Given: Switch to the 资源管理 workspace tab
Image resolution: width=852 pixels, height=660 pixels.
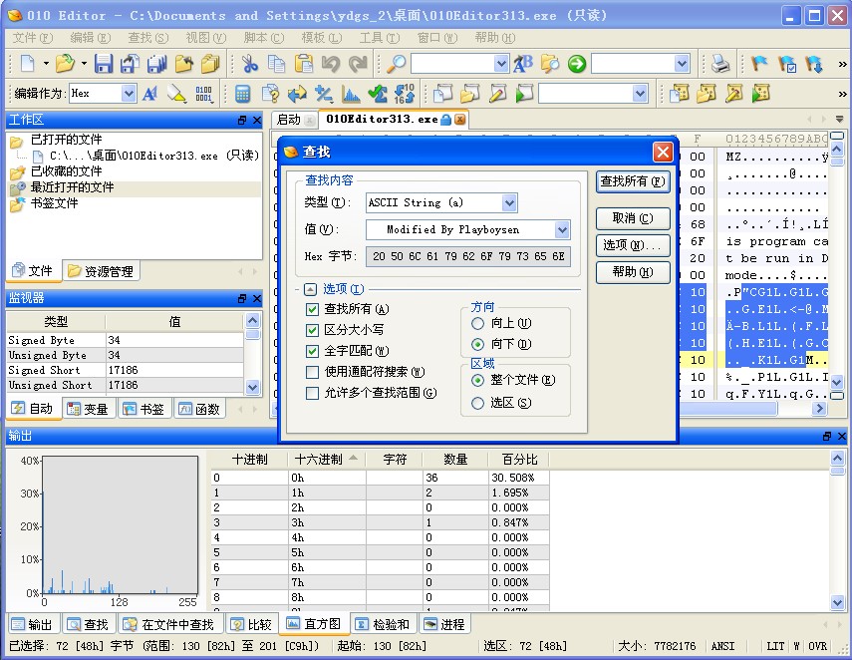Looking at the screenshot, I should point(101,271).
